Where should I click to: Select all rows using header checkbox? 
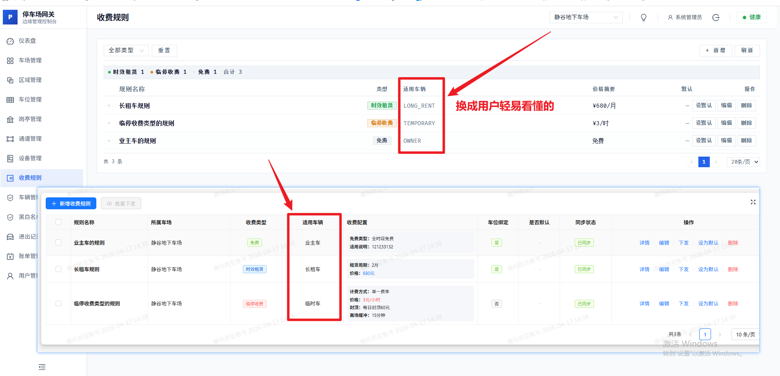[58, 222]
